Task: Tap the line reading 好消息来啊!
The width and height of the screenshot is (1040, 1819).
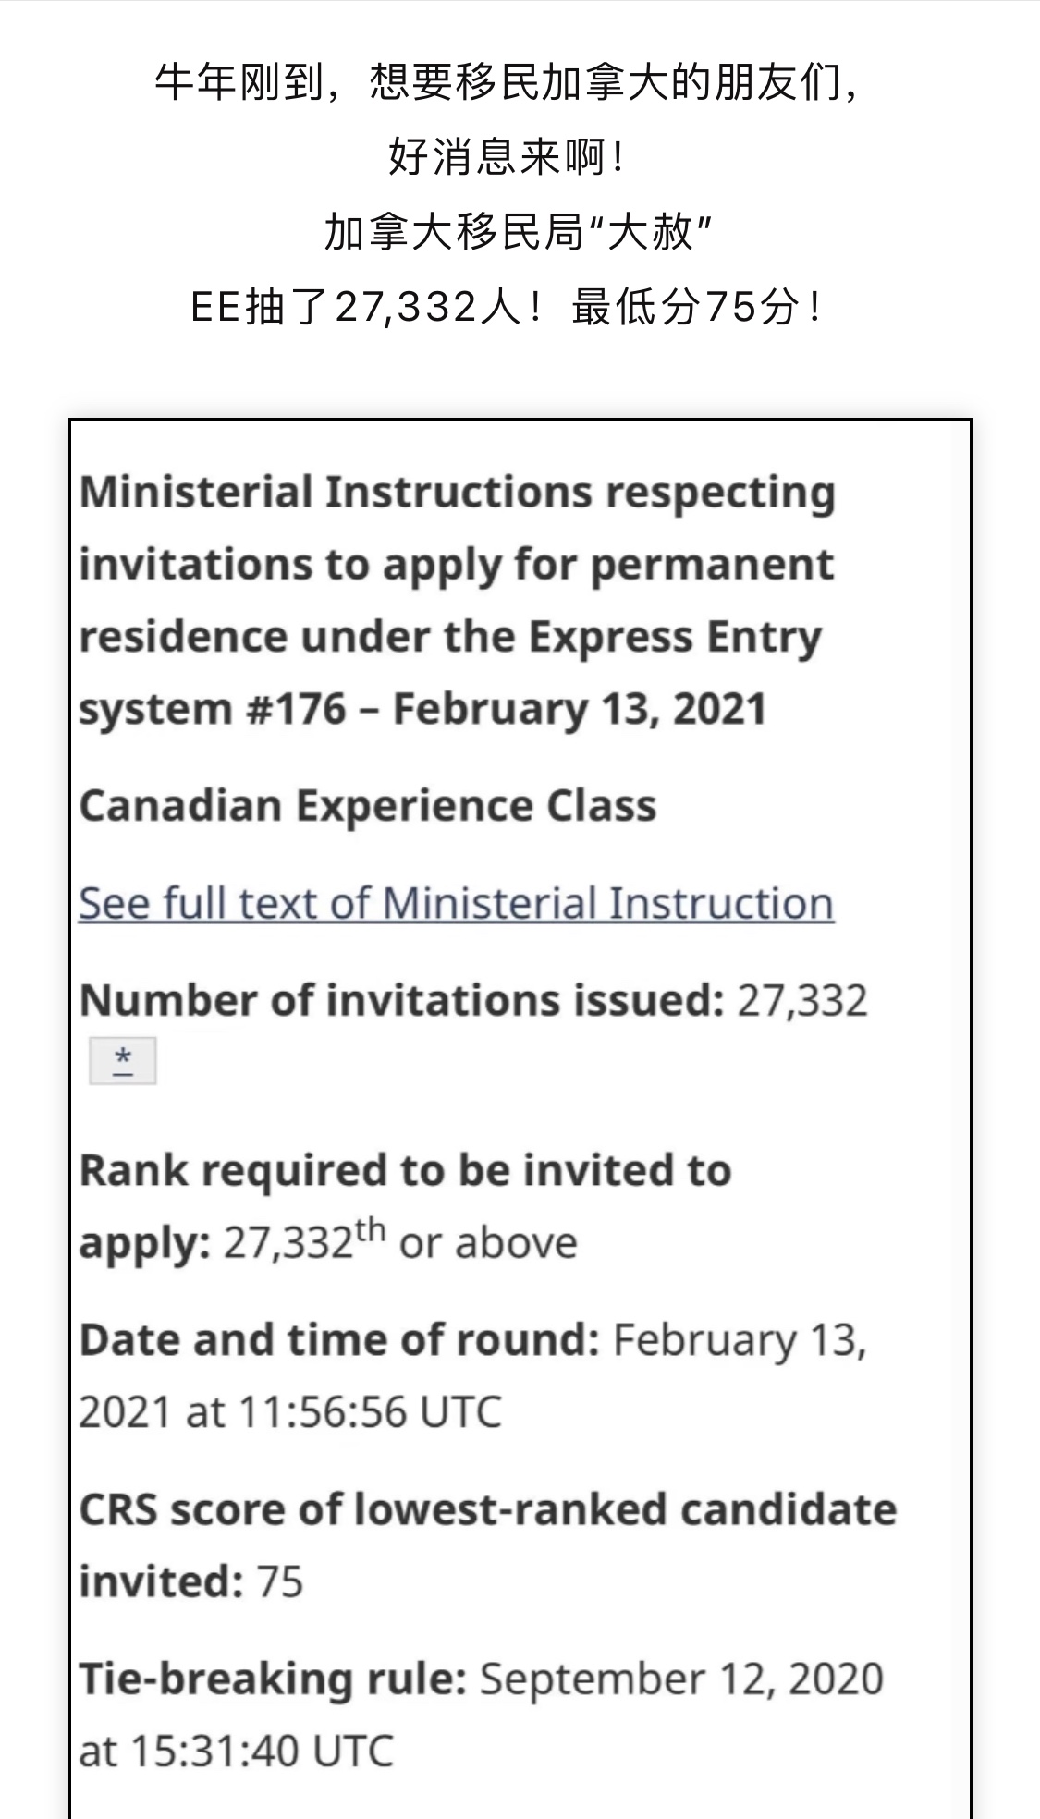Action: pyautogui.click(x=507, y=157)
